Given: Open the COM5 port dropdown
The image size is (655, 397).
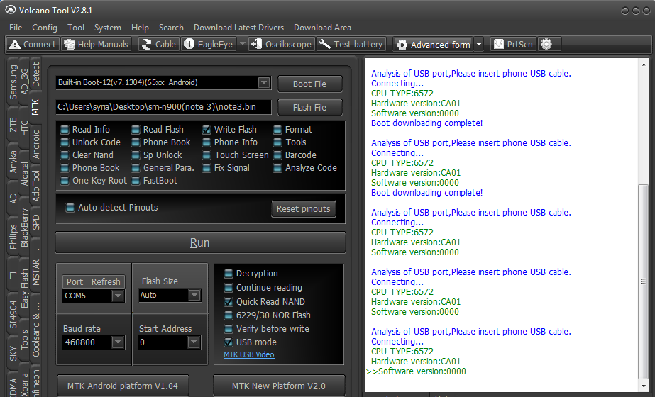Looking at the screenshot, I should (x=118, y=296).
